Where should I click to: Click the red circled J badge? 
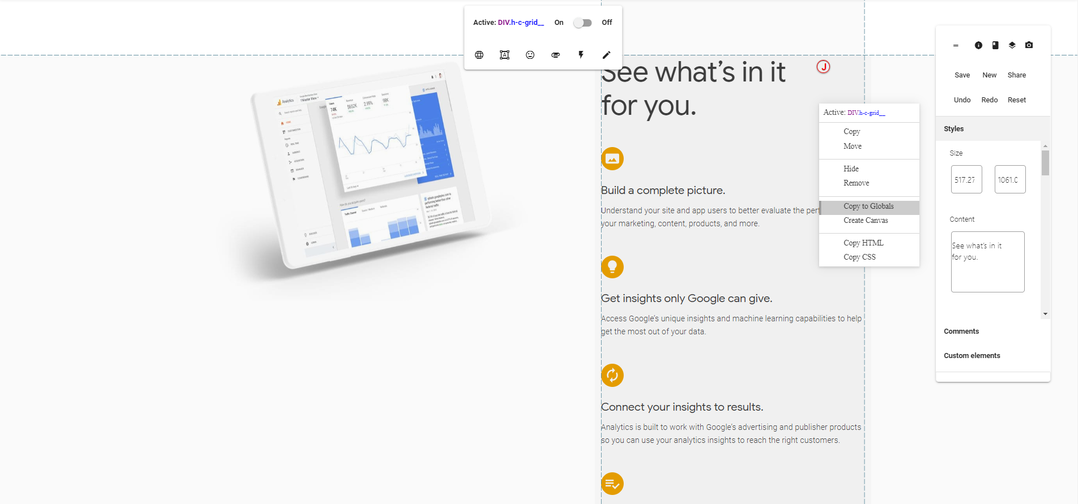tap(823, 67)
